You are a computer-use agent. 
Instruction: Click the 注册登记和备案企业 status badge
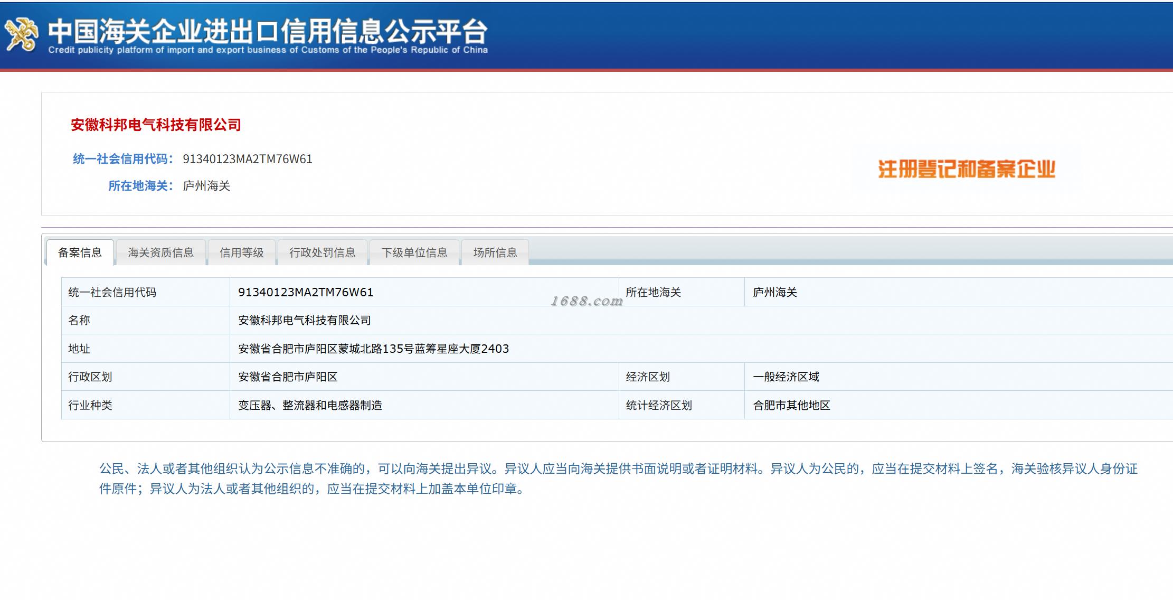(x=966, y=169)
